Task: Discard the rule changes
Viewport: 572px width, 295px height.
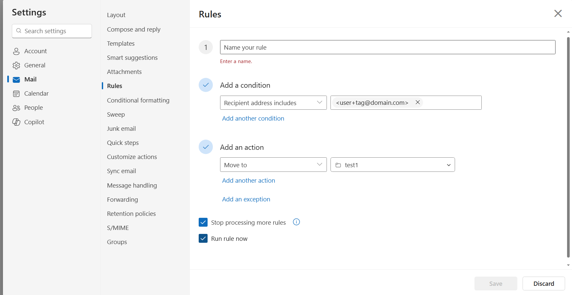Action: (x=544, y=284)
